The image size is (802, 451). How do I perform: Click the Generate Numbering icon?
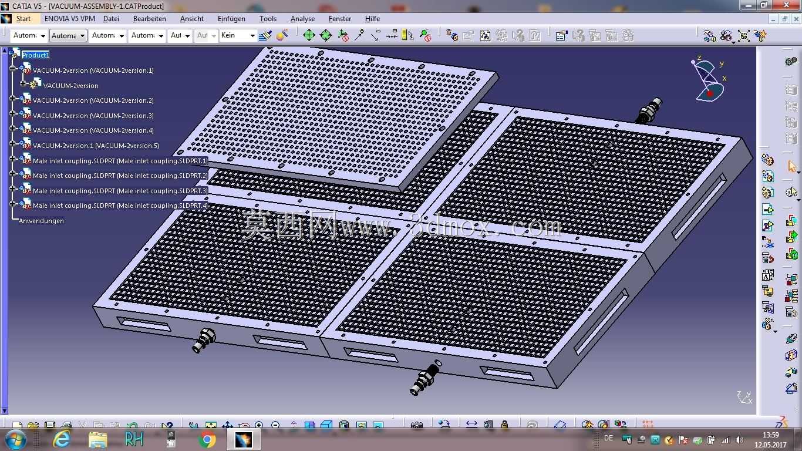767,274
